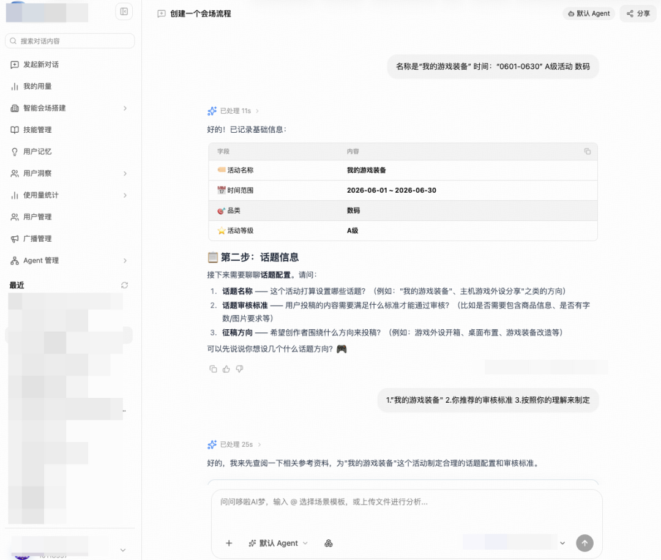Open 用户管理 menu item

coord(70,217)
